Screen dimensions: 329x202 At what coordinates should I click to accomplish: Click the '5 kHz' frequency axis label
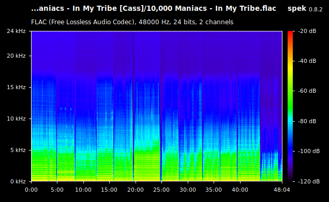(x=18, y=150)
